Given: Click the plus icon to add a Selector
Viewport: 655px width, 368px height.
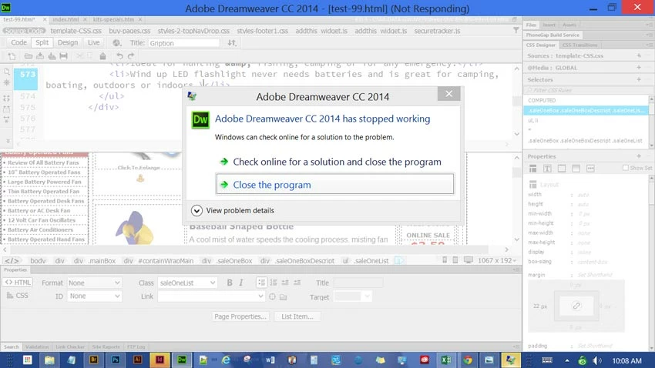Looking at the screenshot, I should (x=639, y=79).
